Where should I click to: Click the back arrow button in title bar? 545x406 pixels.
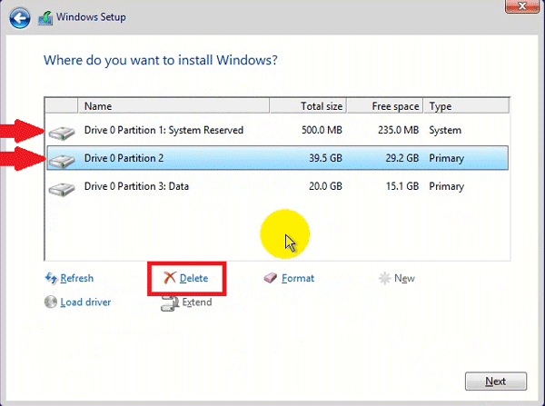[x=21, y=17]
